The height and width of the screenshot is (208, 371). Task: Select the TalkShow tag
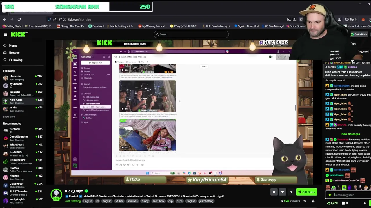[x=158, y=201]
